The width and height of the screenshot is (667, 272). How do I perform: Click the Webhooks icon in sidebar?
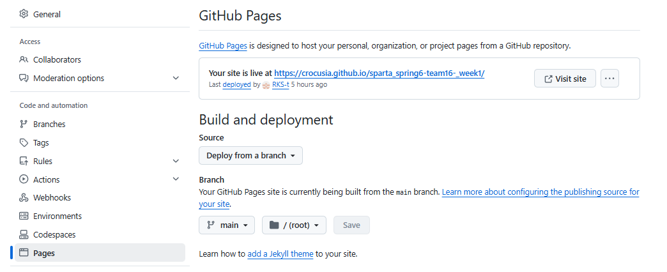[24, 198]
